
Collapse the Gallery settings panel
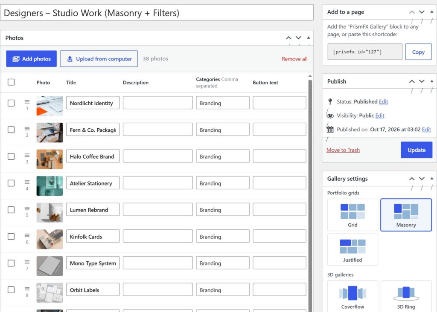coord(432,179)
